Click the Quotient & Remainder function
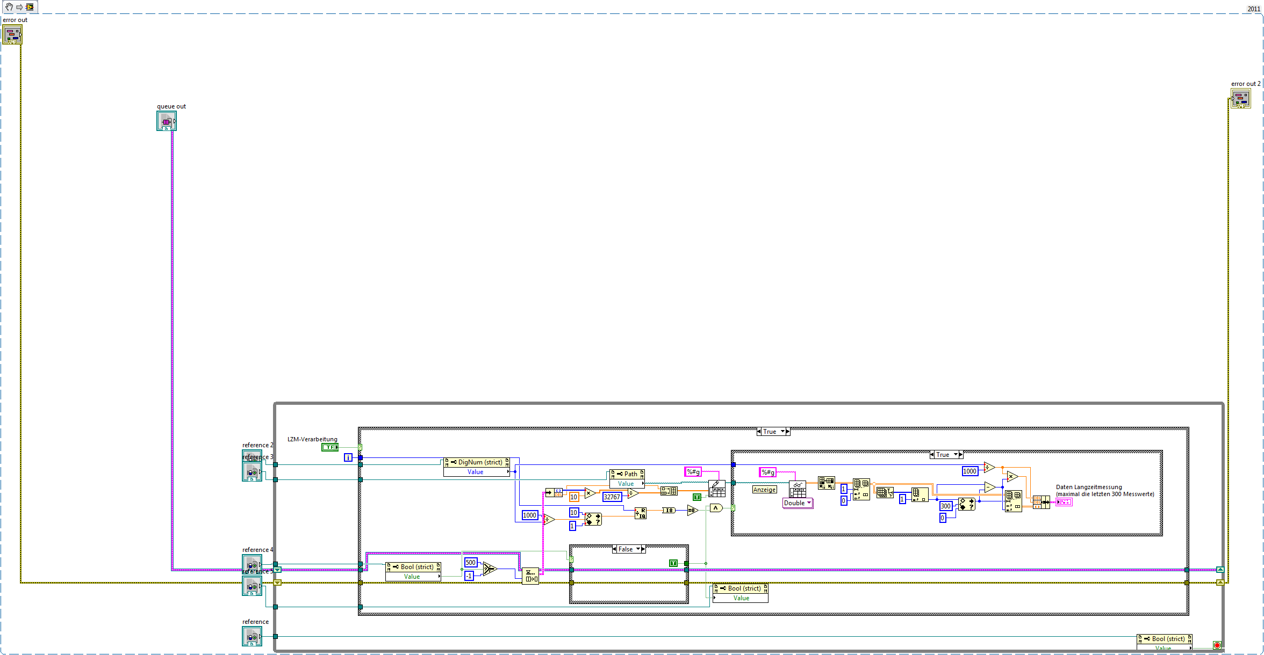 tap(640, 513)
